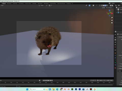
Task: Toggle viewport overlays display
Action: 93,6
